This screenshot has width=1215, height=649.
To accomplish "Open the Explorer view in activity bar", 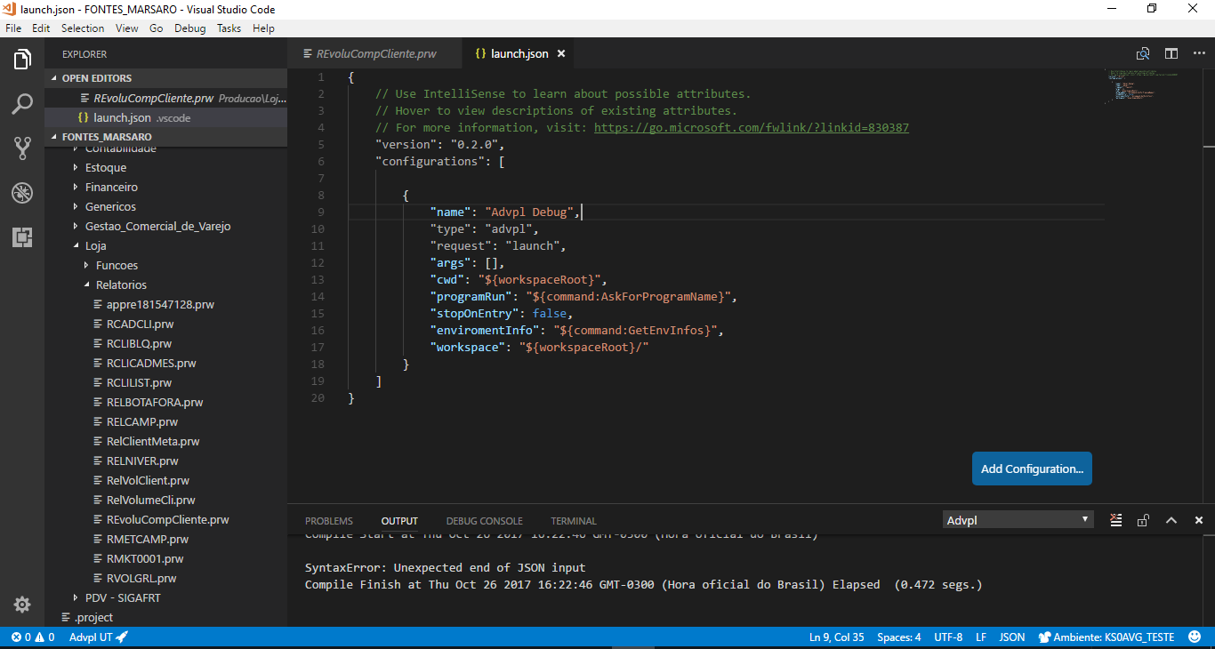I will point(22,60).
